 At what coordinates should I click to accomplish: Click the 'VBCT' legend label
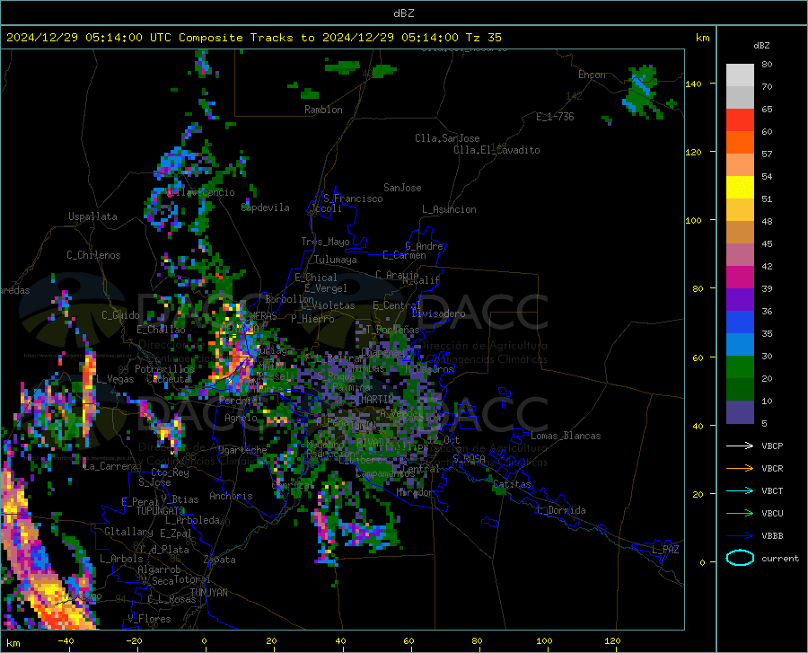(x=772, y=490)
